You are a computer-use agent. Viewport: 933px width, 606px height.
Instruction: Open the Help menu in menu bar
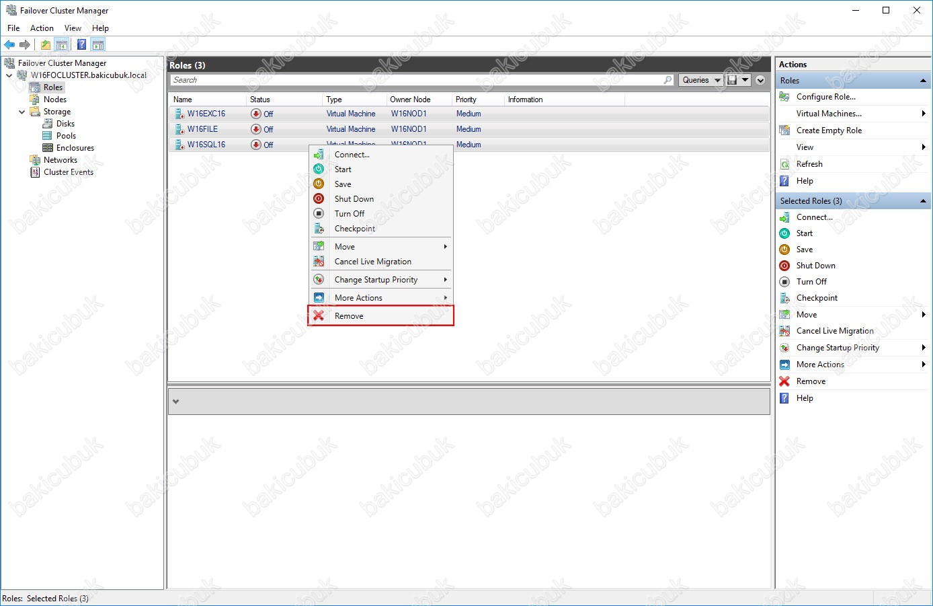click(x=100, y=28)
